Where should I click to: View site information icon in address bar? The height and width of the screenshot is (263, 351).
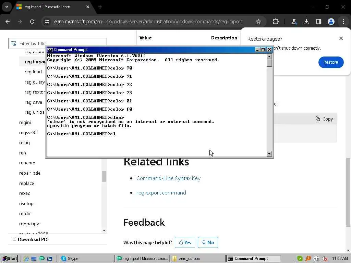click(x=47, y=22)
